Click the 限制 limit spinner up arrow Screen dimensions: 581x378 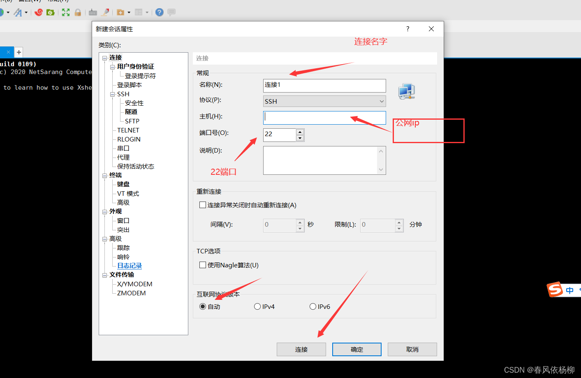point(399,223)
